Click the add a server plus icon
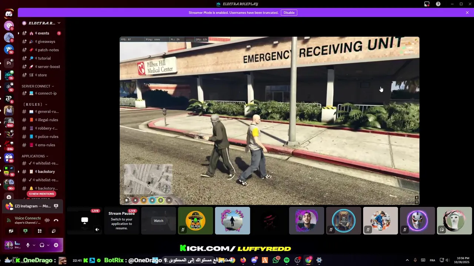This screenshot has height=266, width=474. tap(9, 197)
